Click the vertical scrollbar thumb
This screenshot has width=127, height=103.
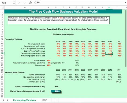pyautogui.click(x=126, y=38)
